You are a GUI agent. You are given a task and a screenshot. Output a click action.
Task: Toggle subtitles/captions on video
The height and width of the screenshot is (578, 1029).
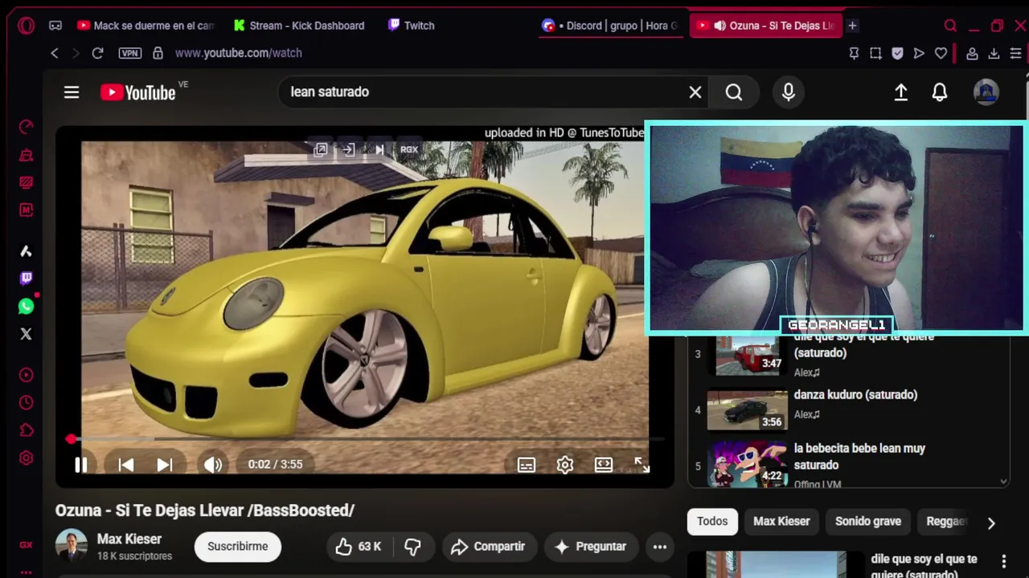[527, 465]
